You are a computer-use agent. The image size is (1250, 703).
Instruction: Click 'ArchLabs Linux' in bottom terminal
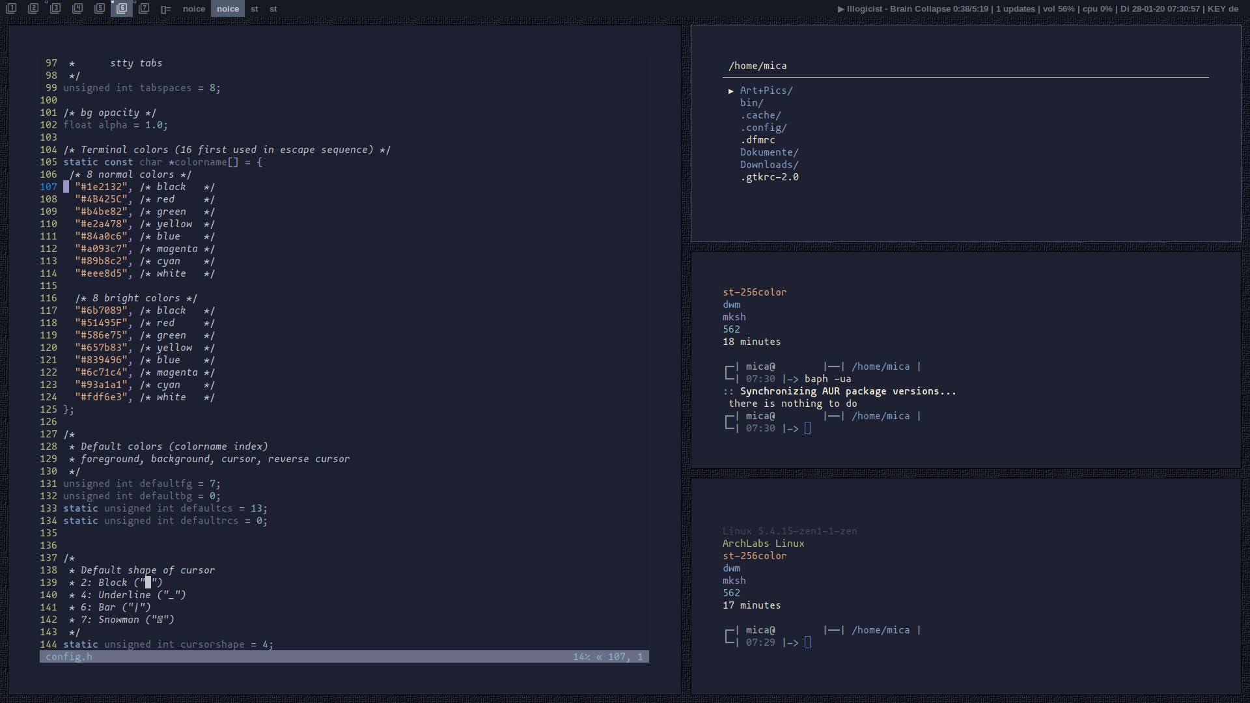coord(764,544)
